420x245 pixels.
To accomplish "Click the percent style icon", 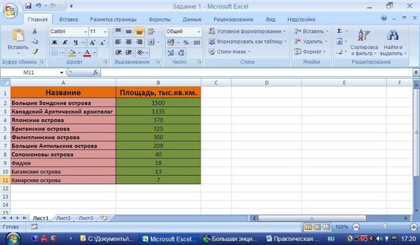I will [186, 42].
